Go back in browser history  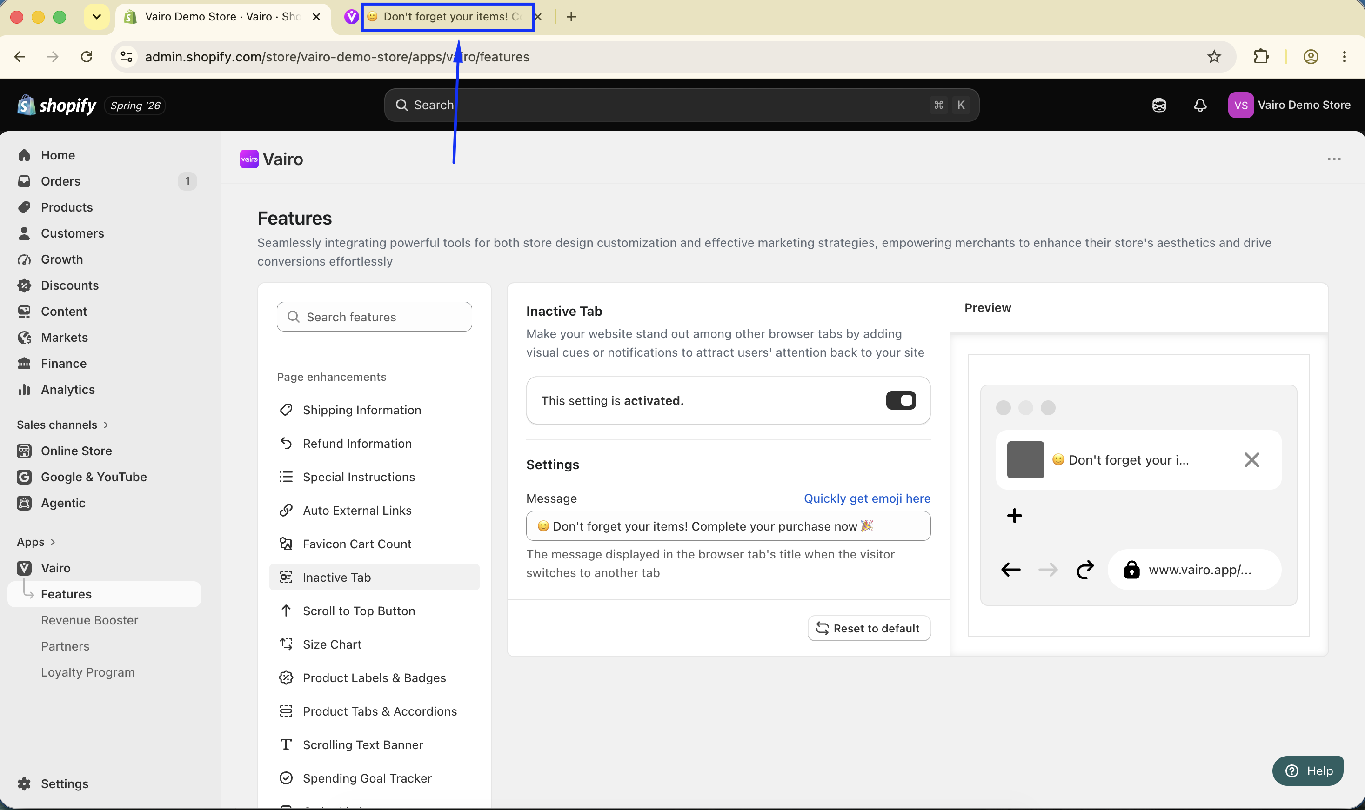tap(20, 57)
